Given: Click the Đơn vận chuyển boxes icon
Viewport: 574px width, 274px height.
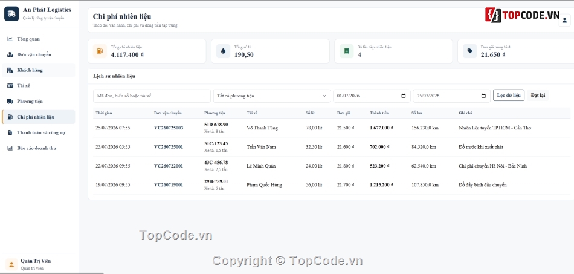Looking at the screenshot, I should (x=10, y=54).
